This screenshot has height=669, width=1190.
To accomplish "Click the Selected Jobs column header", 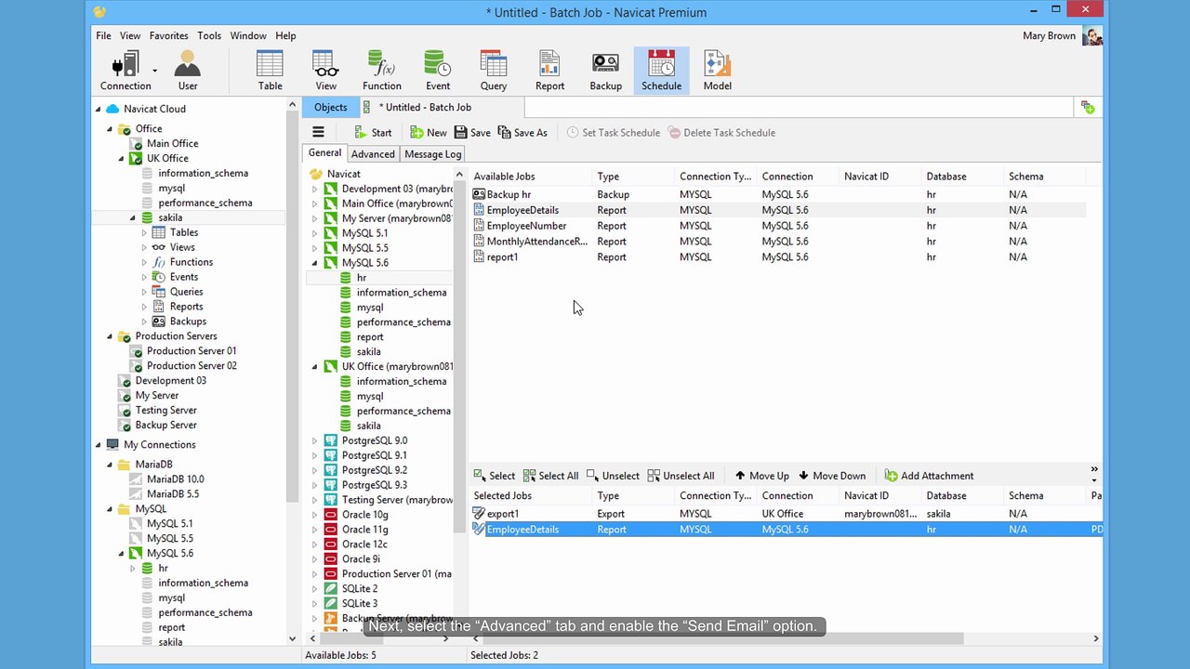I will tap(530, 496).
